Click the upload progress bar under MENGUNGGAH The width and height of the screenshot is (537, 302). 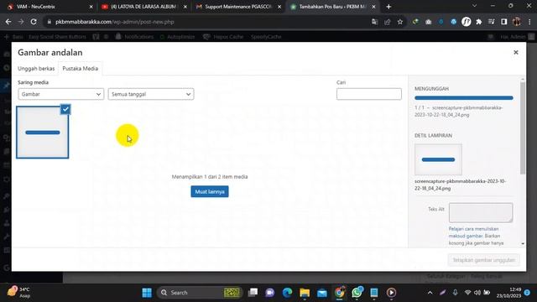click(464, 98)
